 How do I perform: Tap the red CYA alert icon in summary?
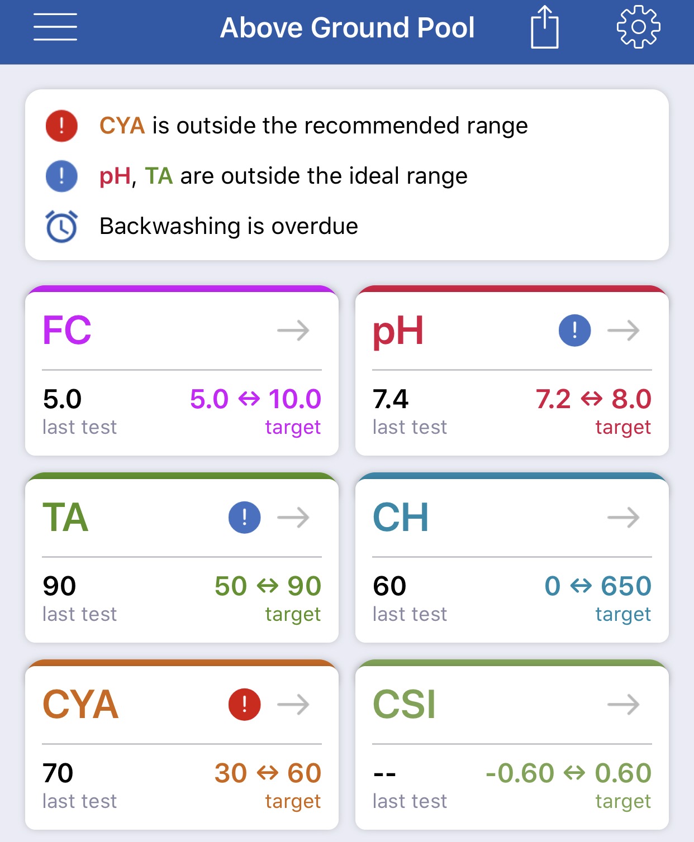61,126
